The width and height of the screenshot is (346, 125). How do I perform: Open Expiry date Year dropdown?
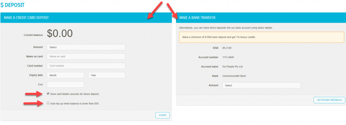(x=107, y=75)
